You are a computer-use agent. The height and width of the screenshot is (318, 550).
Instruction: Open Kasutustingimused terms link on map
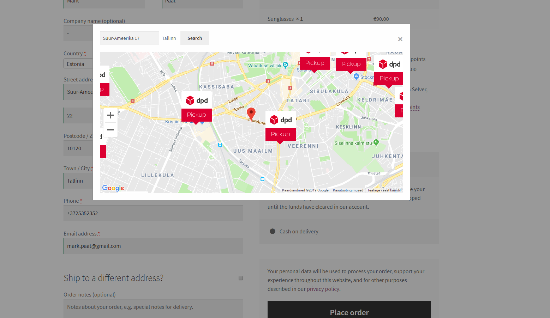(x=348, y=190)
